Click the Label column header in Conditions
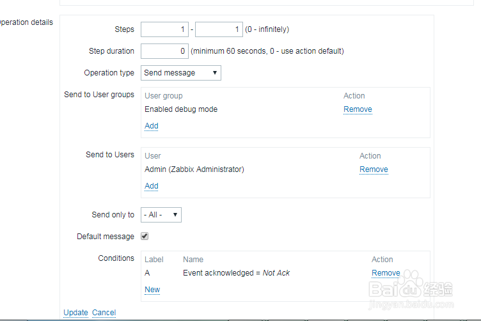 pyautogui.click(x=154, y=260)
